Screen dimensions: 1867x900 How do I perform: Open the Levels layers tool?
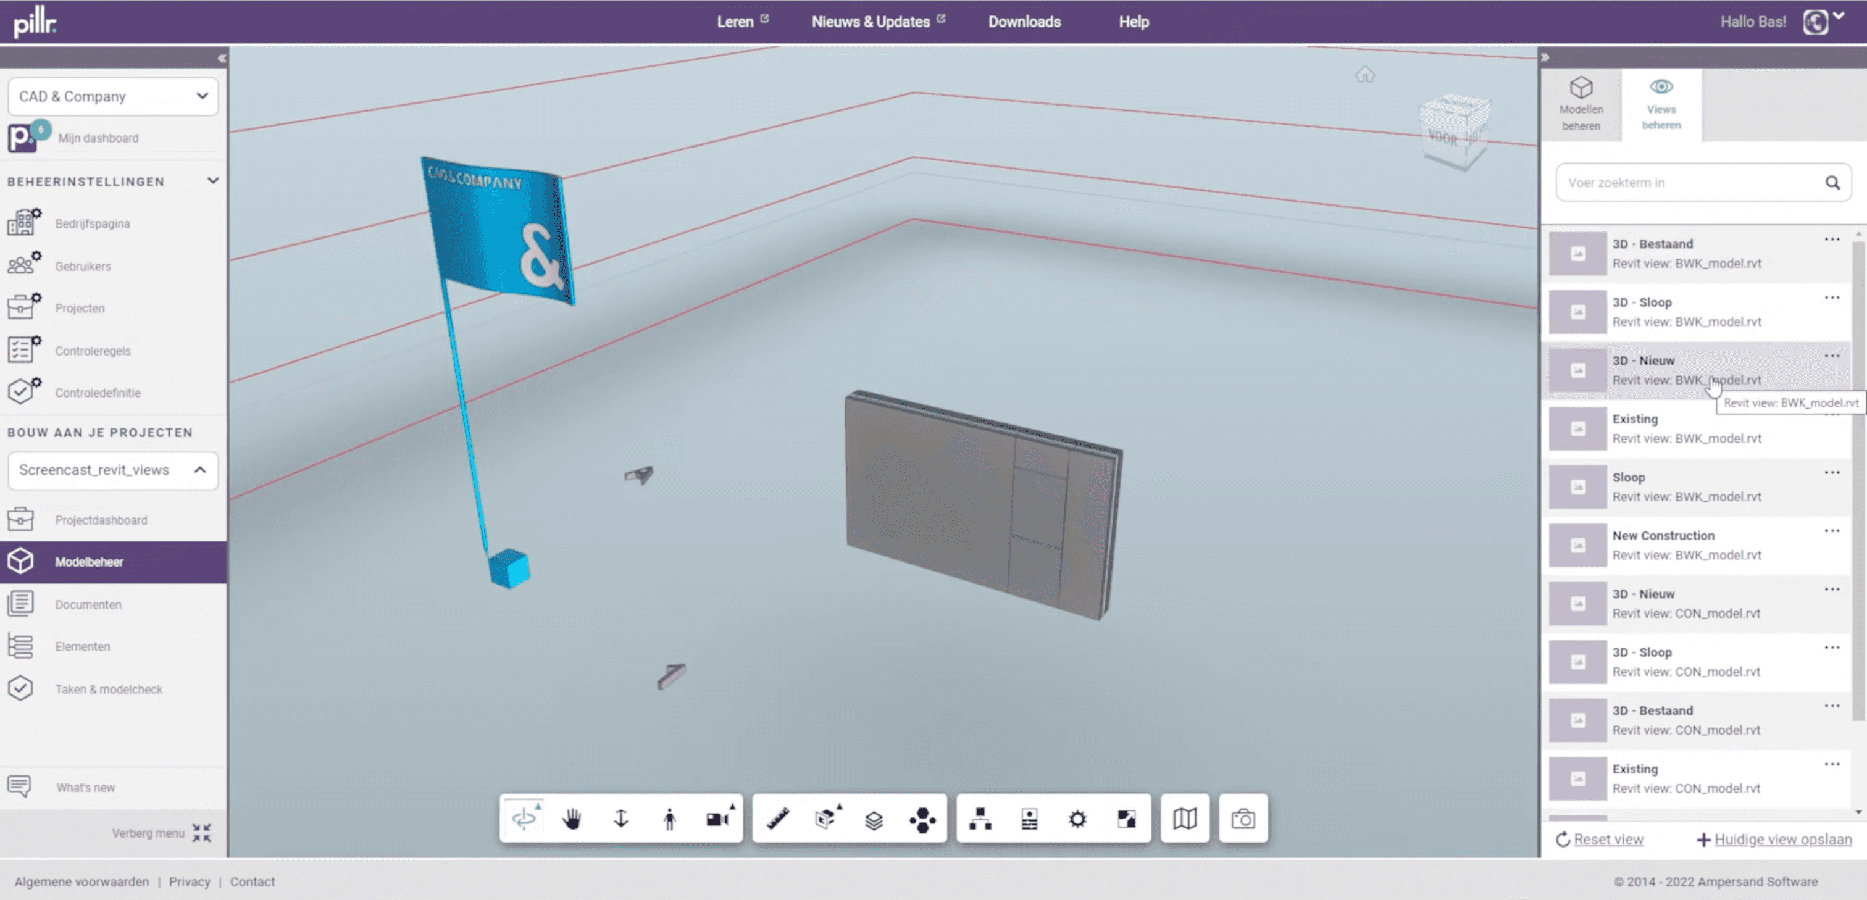(874, 819)
